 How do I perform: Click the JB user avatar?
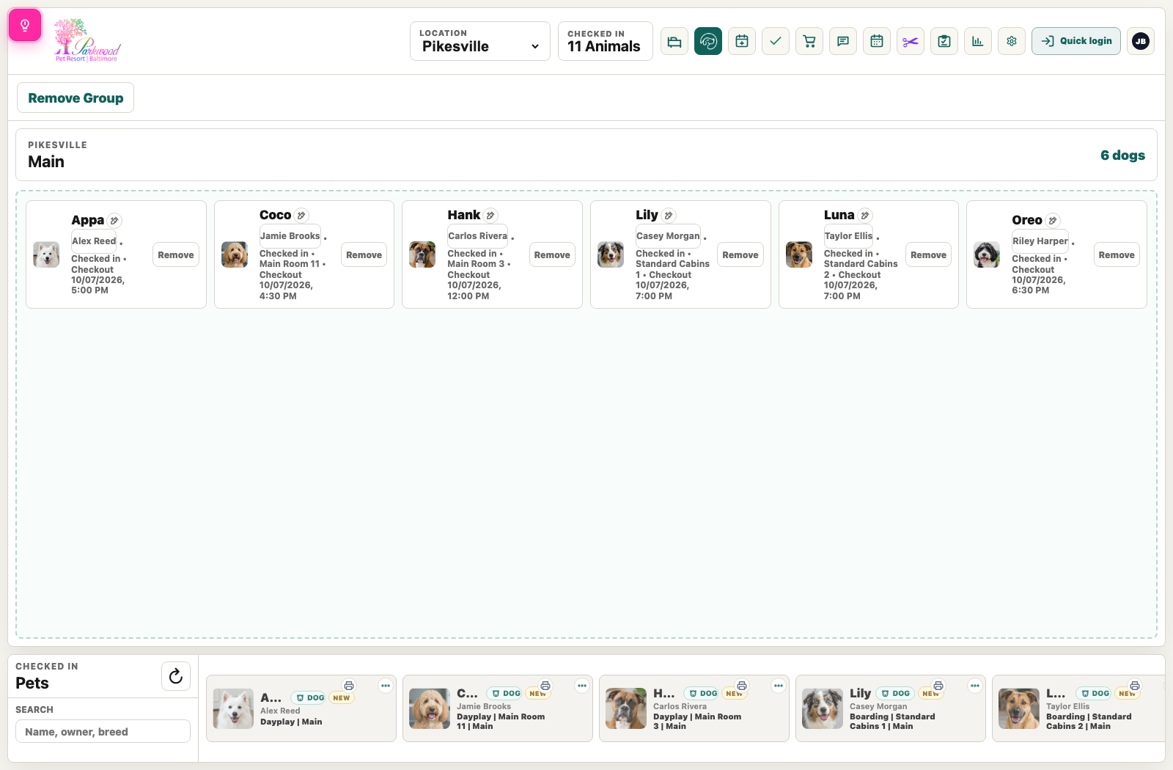pyautogui.click(x=1141, y=41)
